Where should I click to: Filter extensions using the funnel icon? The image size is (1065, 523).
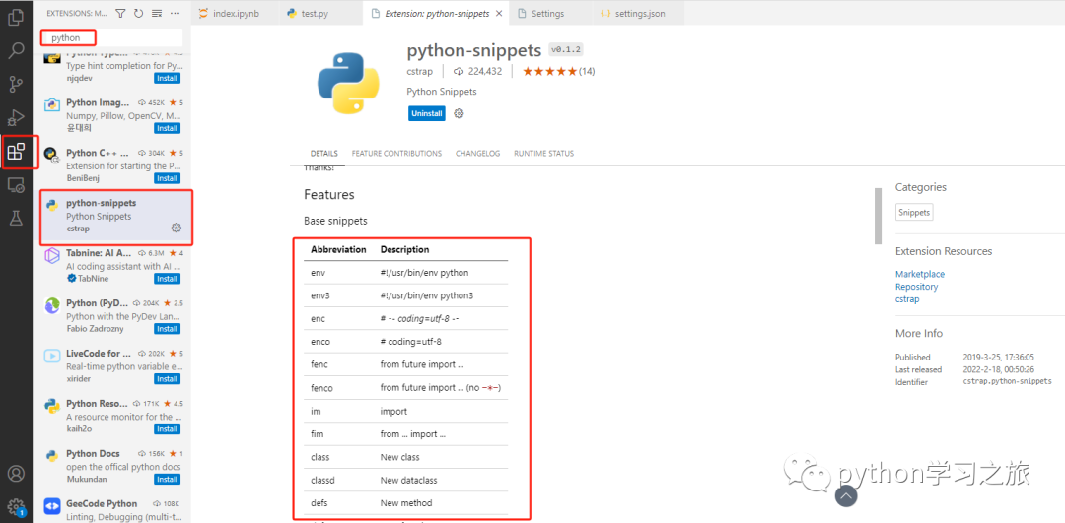pos(120,13)
